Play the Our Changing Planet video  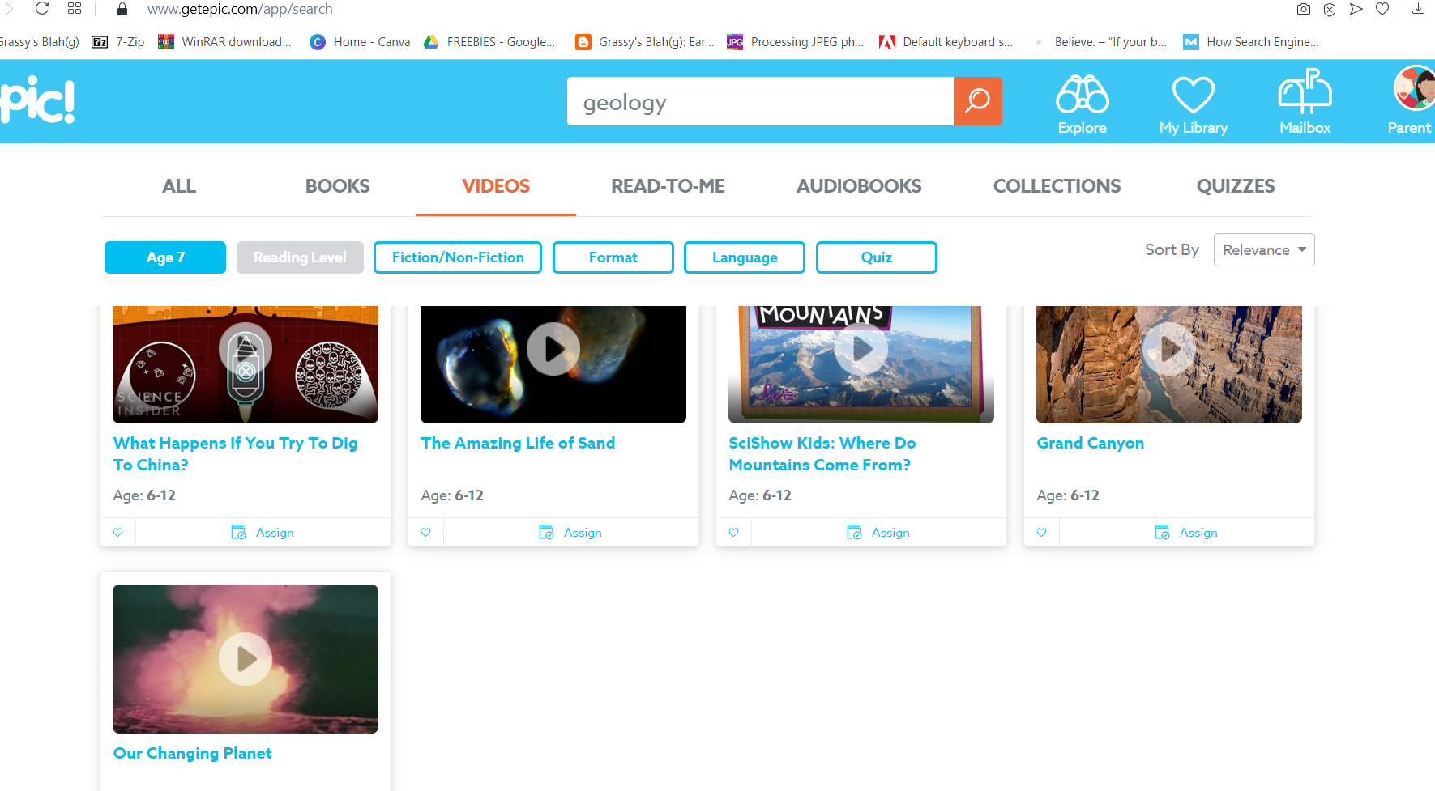tap(245, 658)
